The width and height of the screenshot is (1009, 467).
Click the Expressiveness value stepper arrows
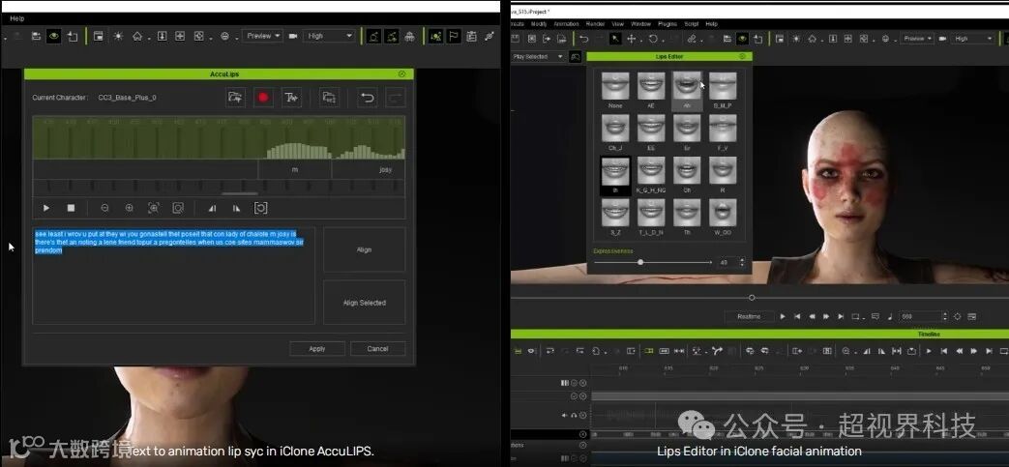point(742,262)
